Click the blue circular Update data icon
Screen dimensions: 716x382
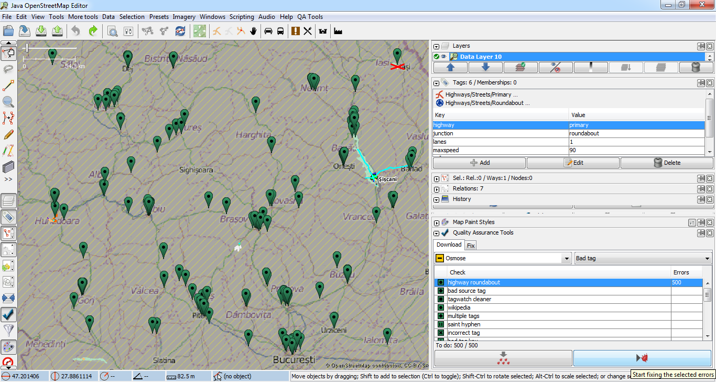[x=180, y=31]
